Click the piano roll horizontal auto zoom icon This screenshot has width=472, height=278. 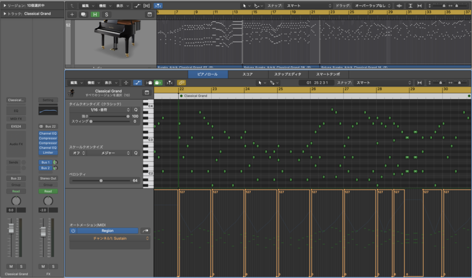point(419,82)
